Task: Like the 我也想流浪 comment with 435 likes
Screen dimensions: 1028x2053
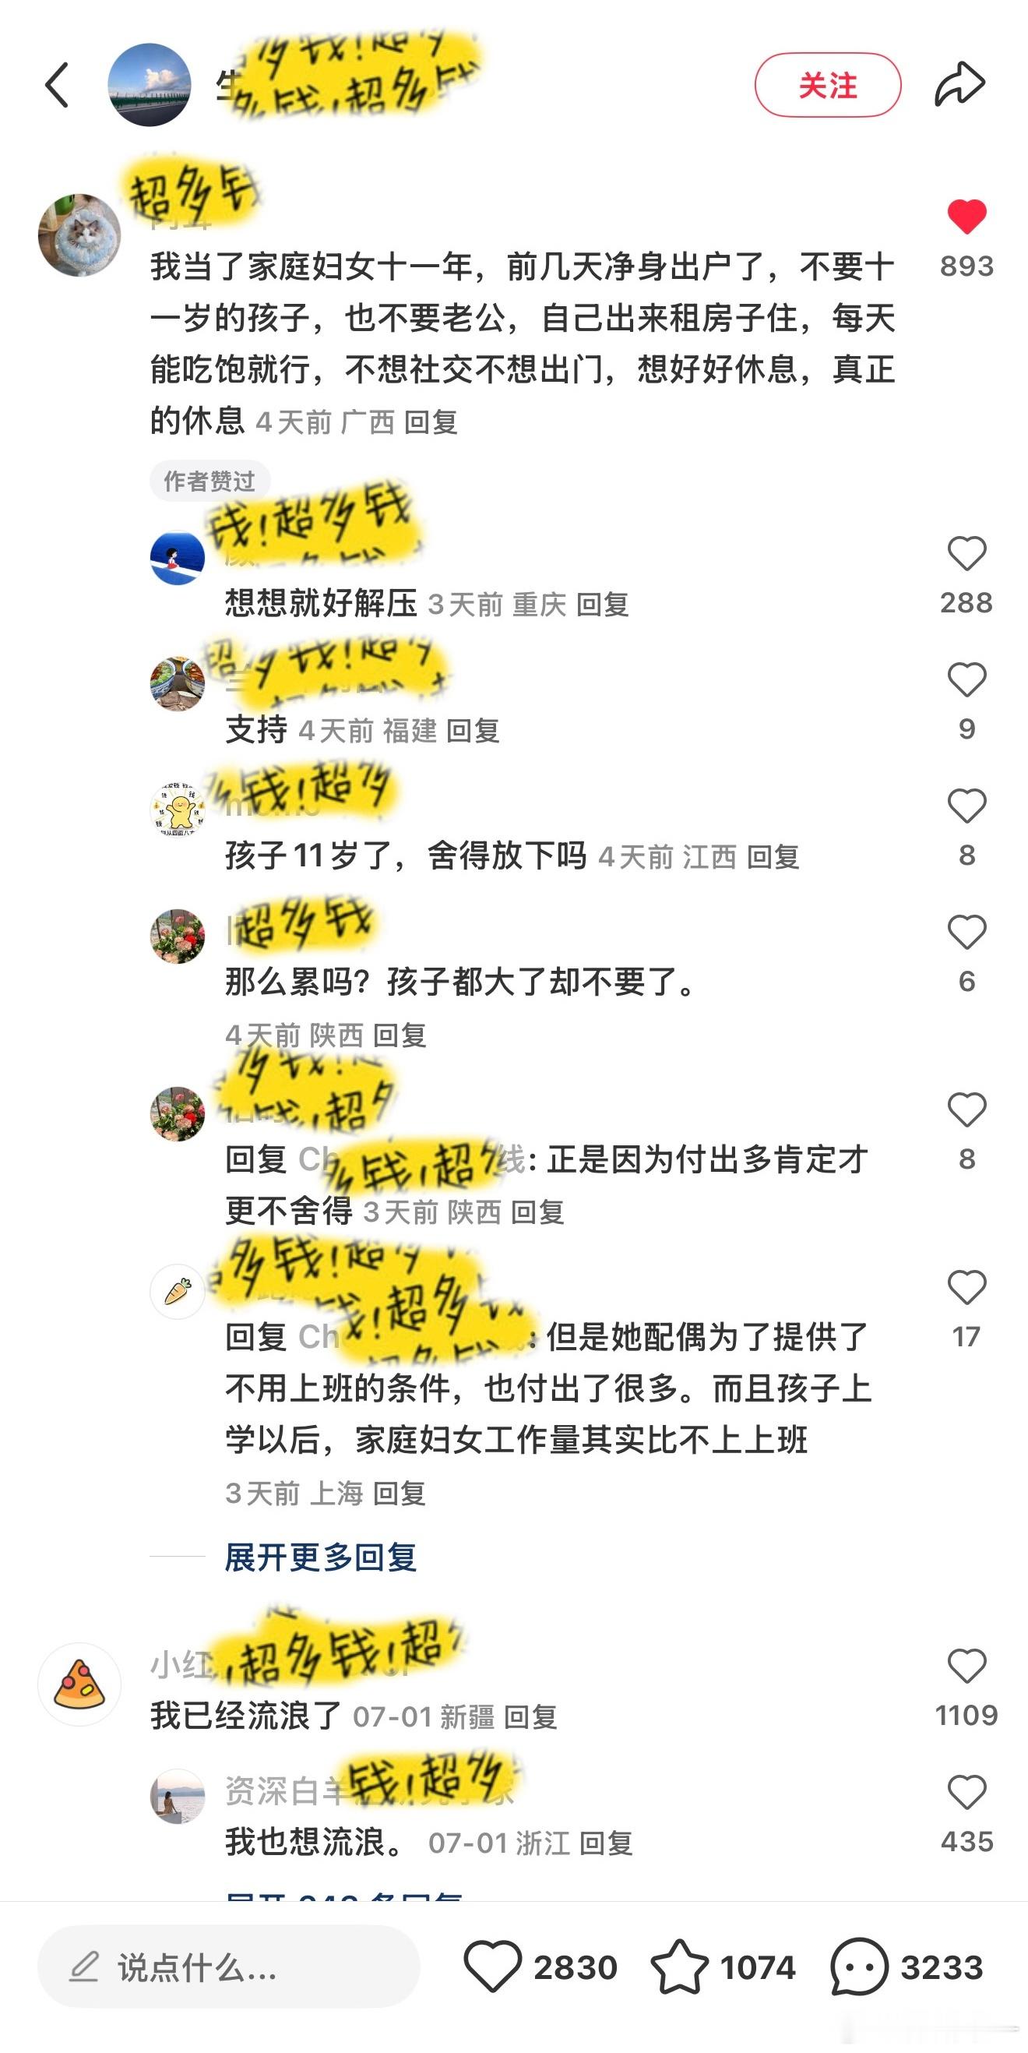Action: tap(966, 1793)
